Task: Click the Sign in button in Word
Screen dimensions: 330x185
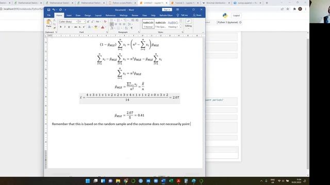Action: point(167,10)
